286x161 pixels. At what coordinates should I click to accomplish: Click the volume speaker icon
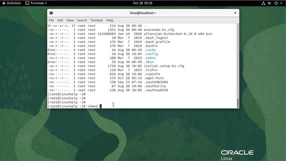point(269,3)
